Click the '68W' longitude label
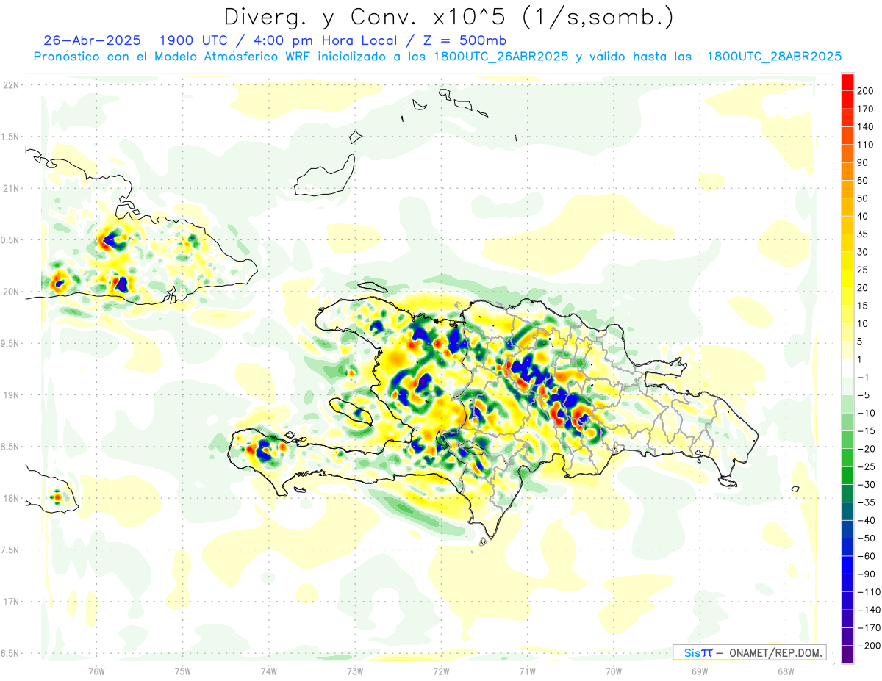The width and height of the screenshot is (882, 681). (786, 671)
